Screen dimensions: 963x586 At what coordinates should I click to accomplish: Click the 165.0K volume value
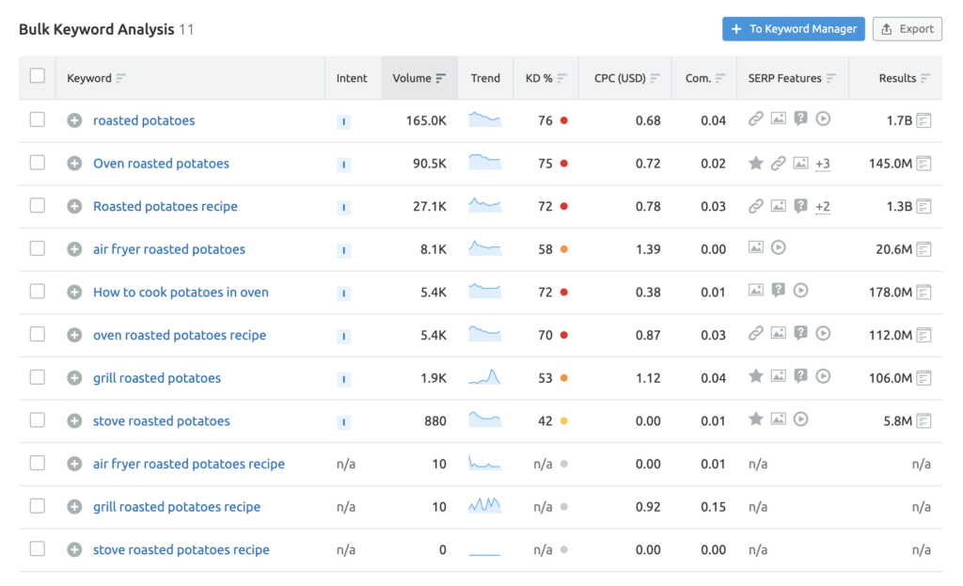tap(426, 120)
